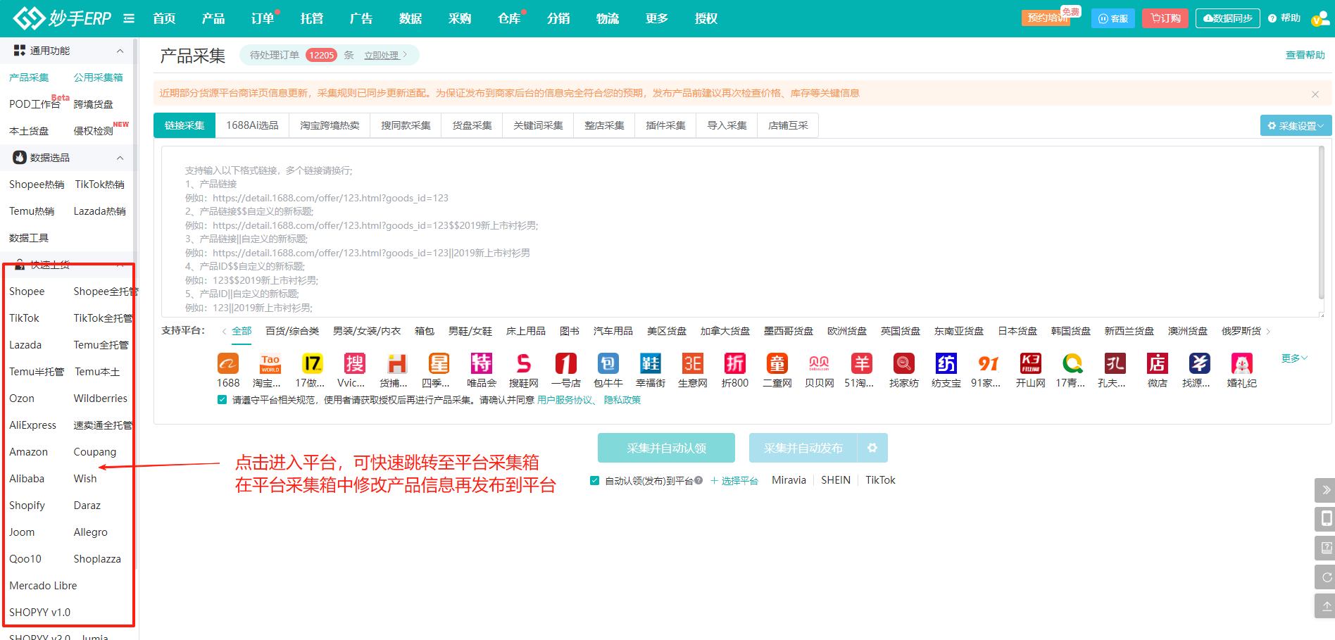Viewport: 1335px width, 640px height.
Task: Open 仓库 in the top menu
Action: [509, 18]
